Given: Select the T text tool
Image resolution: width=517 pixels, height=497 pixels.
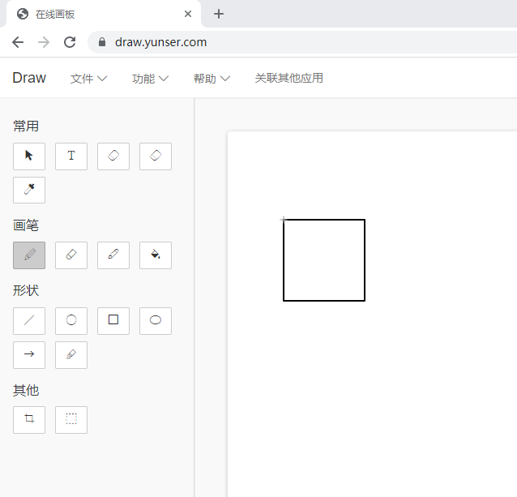Looking at the screenshot, I should pos(71,156).
